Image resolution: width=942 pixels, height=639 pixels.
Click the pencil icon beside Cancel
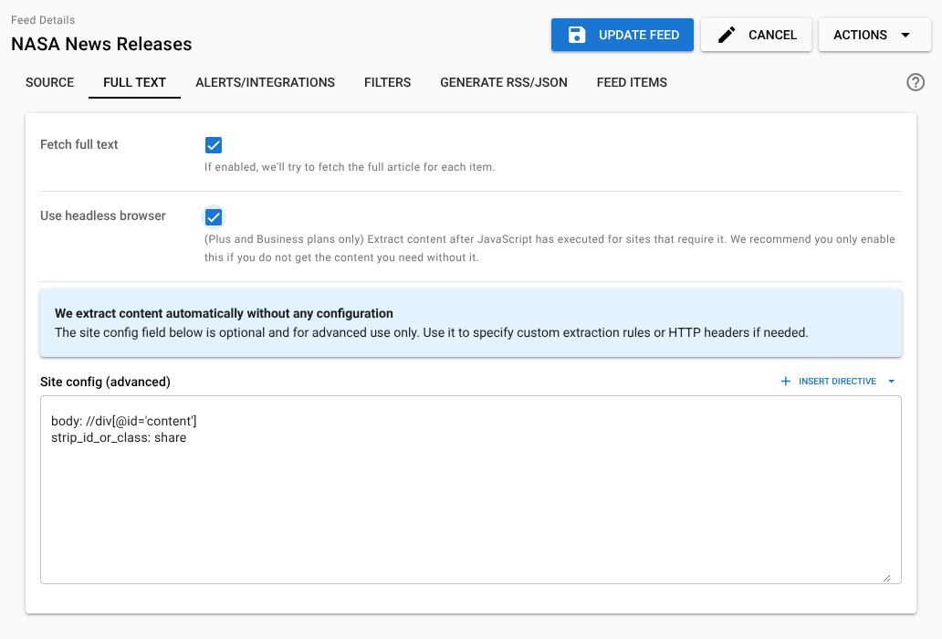pos(727,35)
